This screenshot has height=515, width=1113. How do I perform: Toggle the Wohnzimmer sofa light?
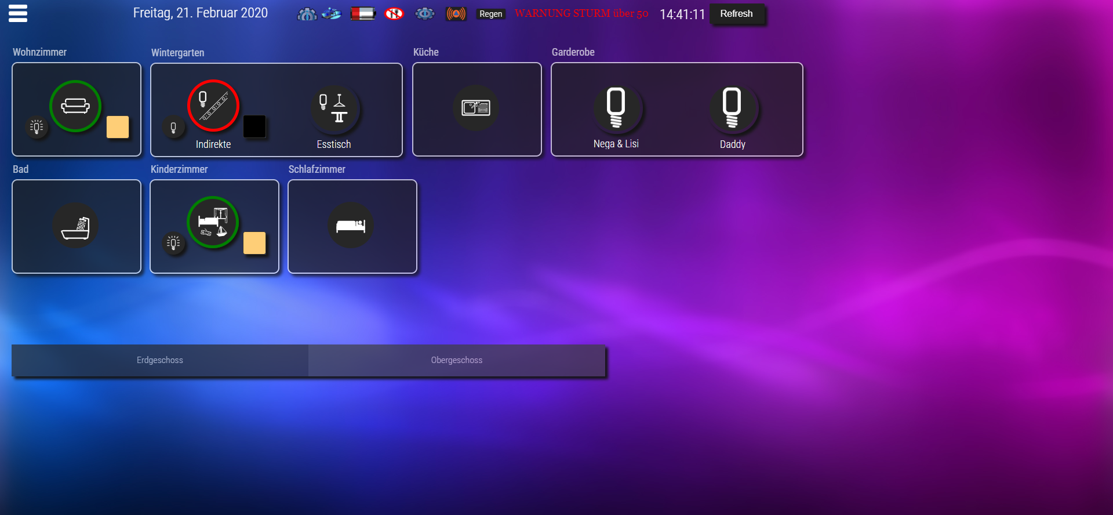tap(75, 106)
